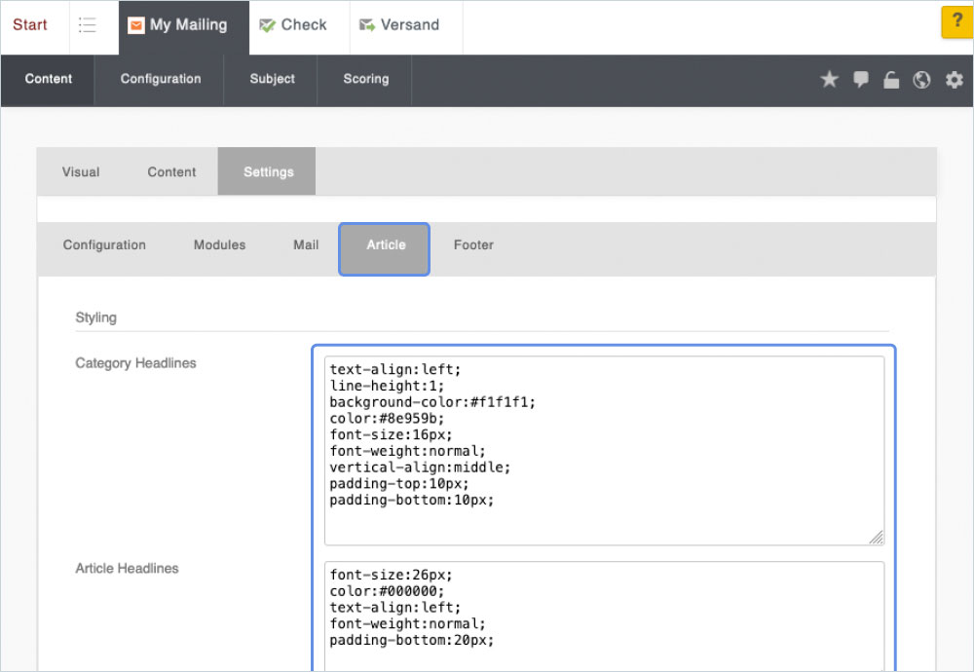The image size is (974, 672).
Task: Click the send icon next to Versand
Action: pyautogui.click(x=367, y=25)
